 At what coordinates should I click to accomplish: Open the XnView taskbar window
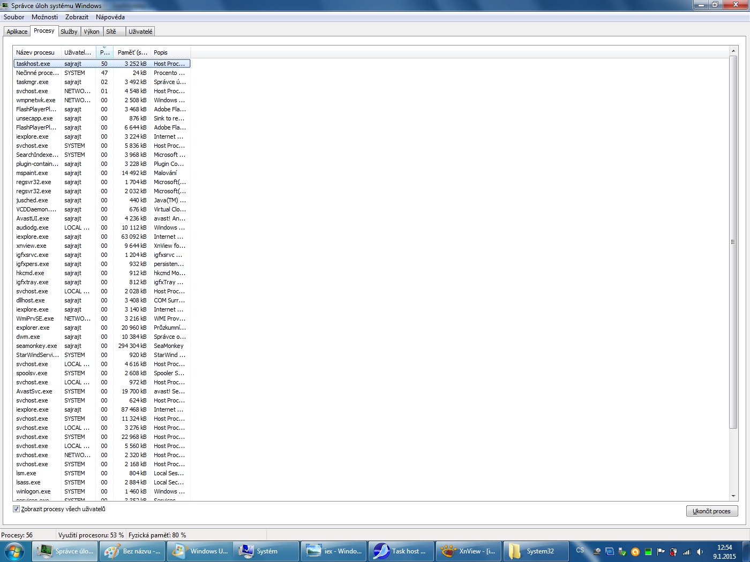tap(468, 551)
